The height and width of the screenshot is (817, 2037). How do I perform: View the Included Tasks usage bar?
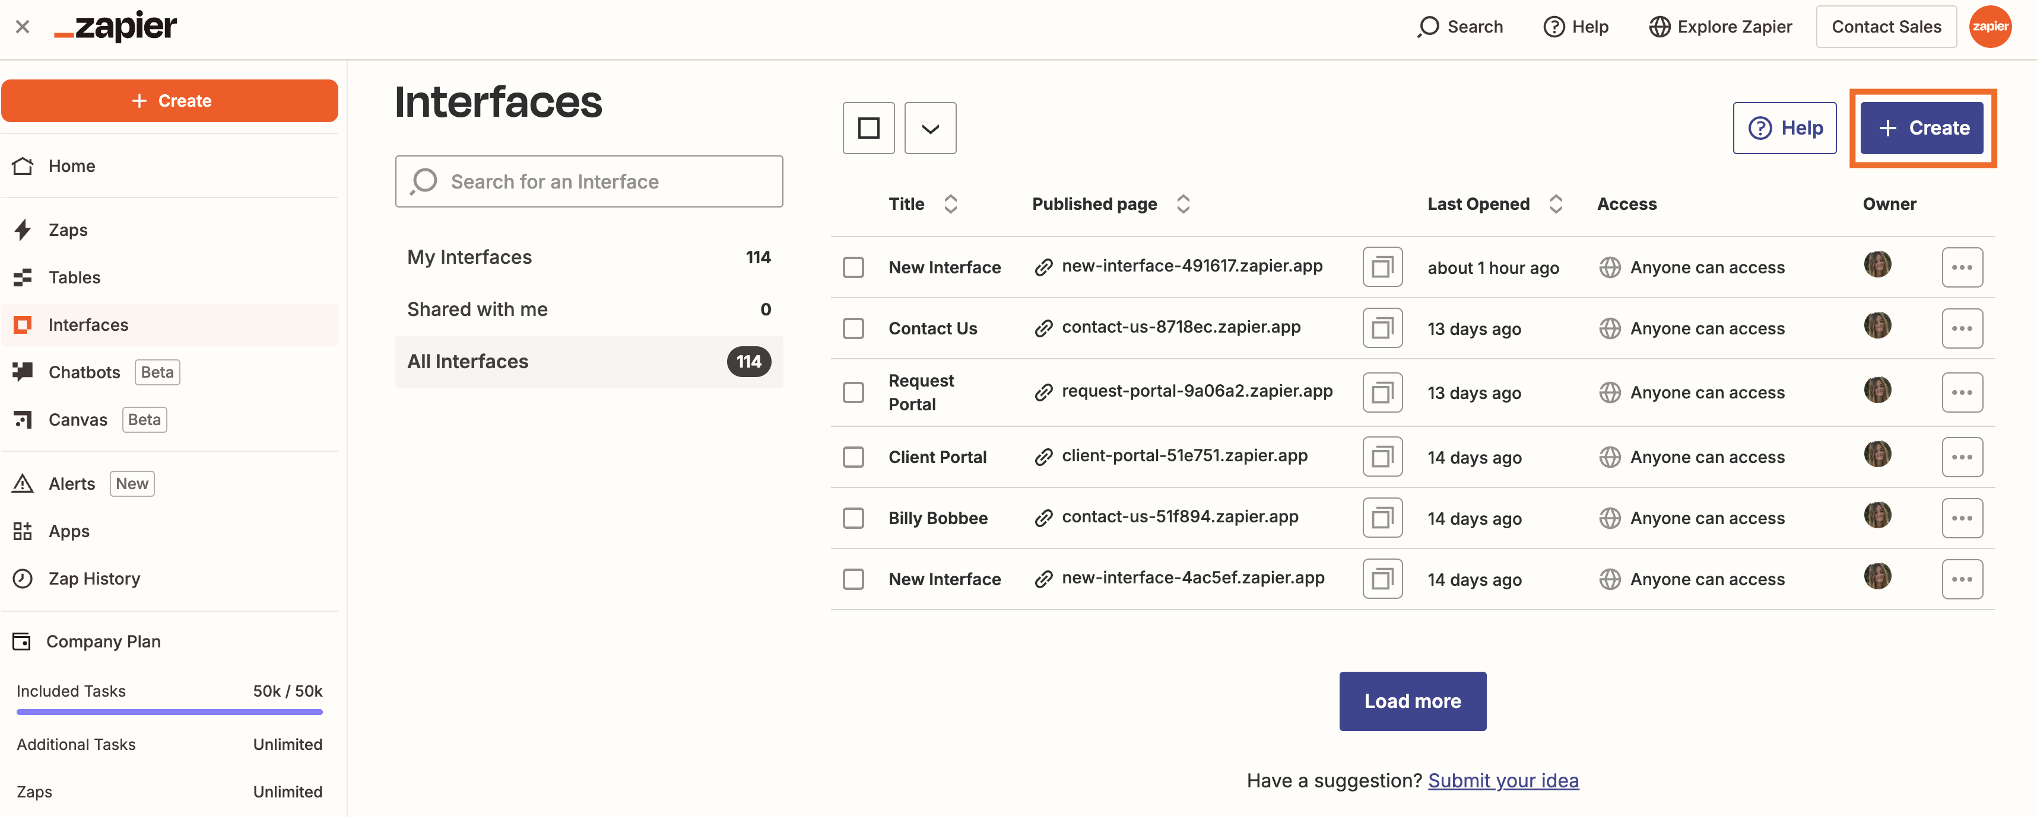(169, 712)
